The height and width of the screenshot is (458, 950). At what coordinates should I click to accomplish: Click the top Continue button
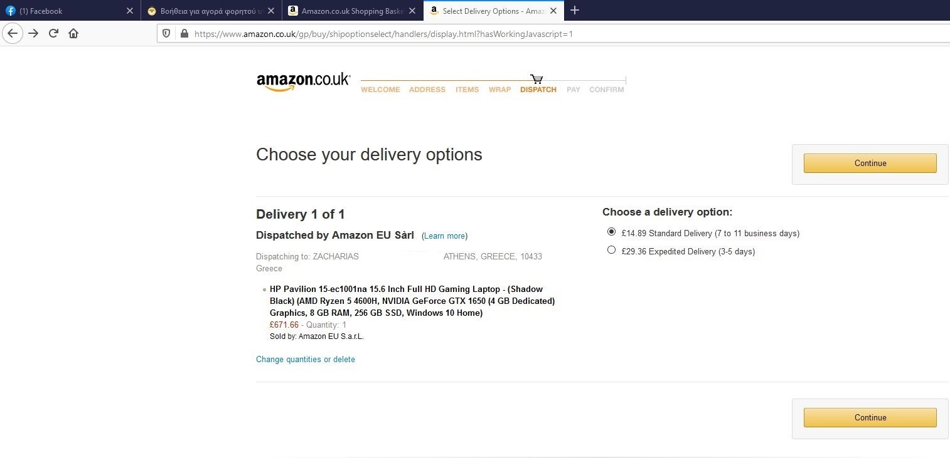(870, 163)
